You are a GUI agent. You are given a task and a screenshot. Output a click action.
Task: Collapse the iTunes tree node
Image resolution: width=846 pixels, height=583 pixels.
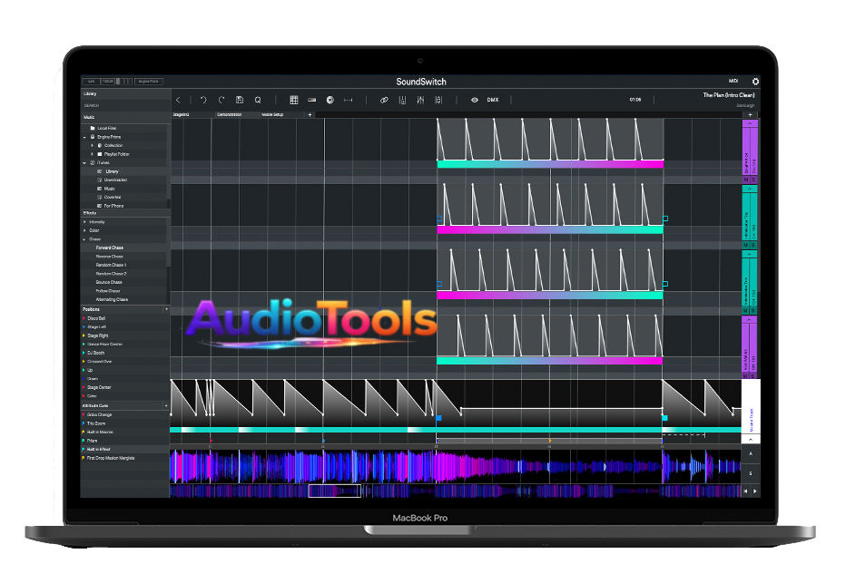coord(84,162)
